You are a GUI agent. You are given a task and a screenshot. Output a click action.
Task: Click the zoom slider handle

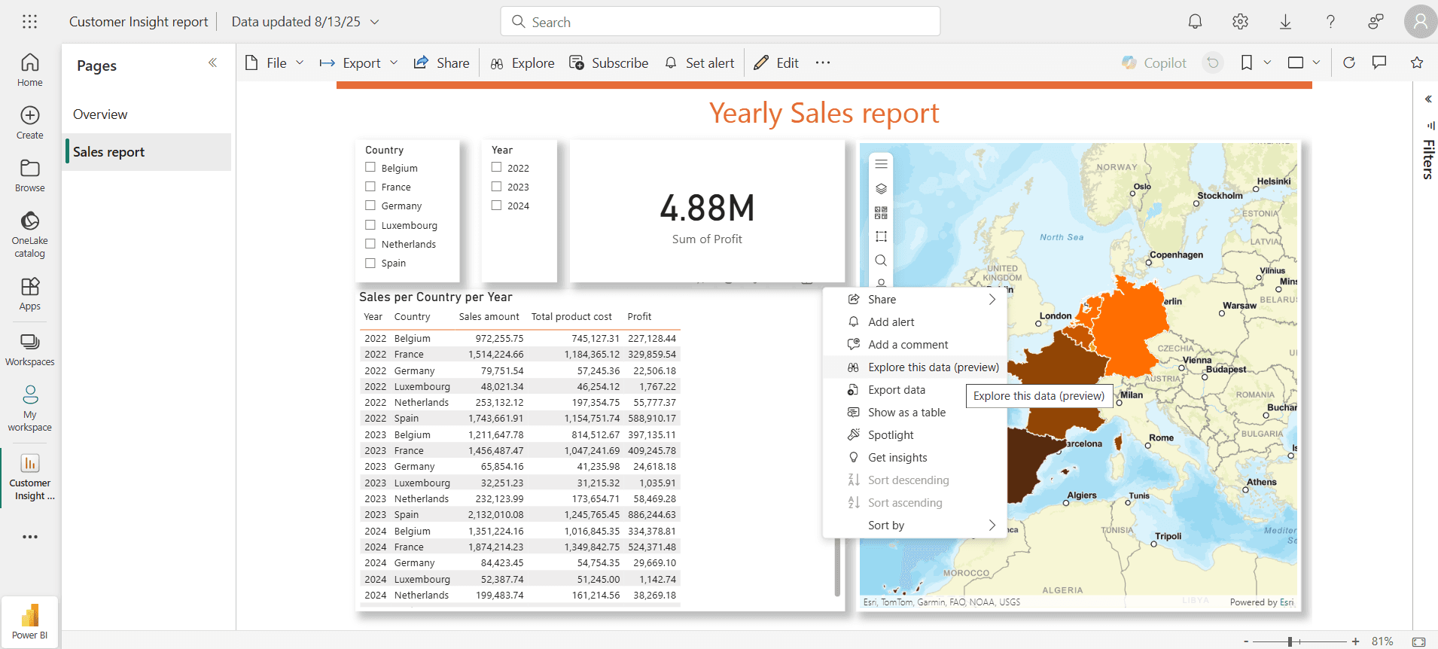1290,641
